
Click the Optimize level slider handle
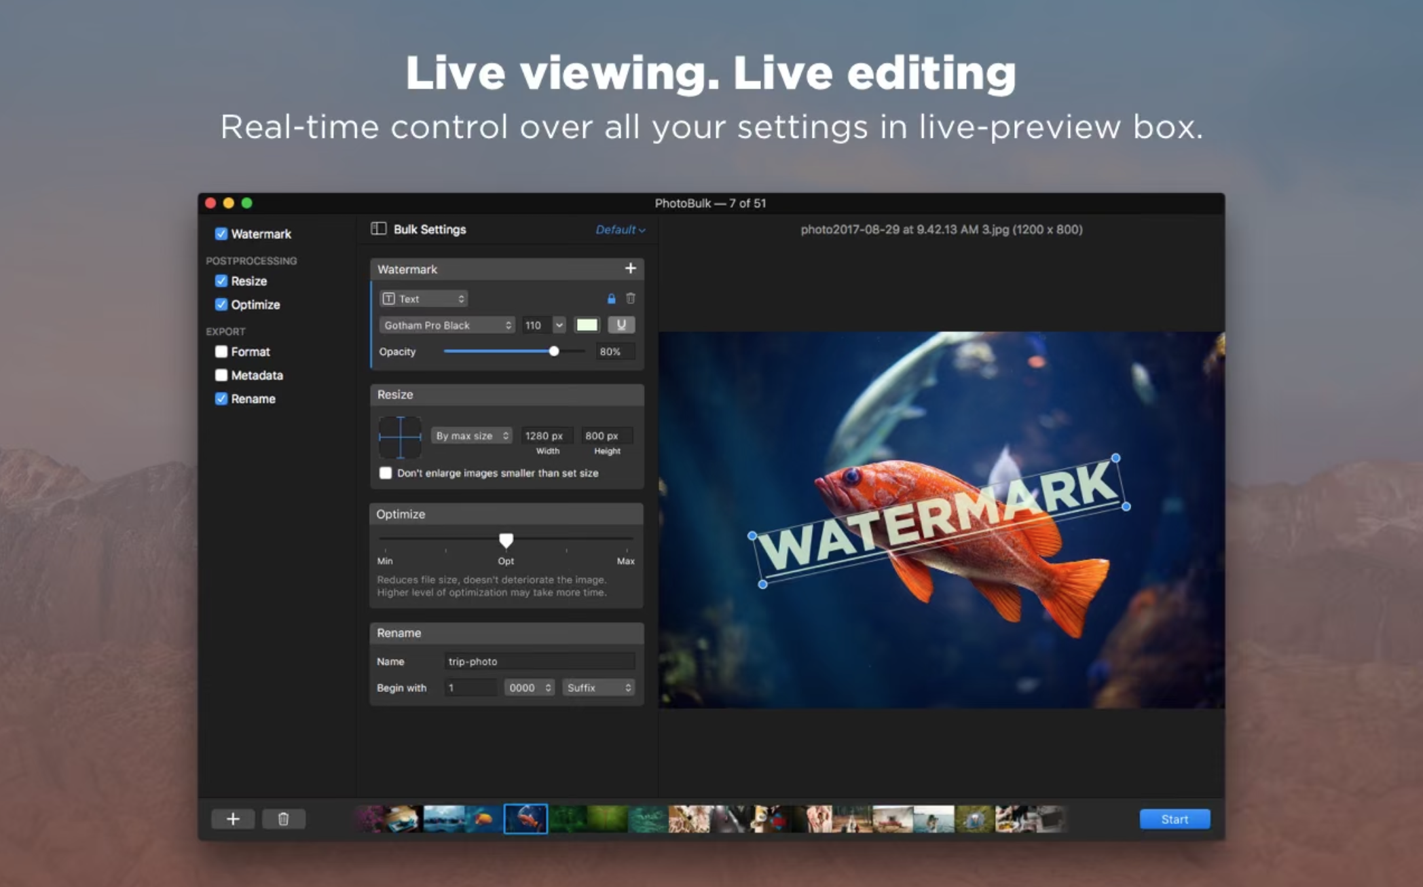coord(506,540)
